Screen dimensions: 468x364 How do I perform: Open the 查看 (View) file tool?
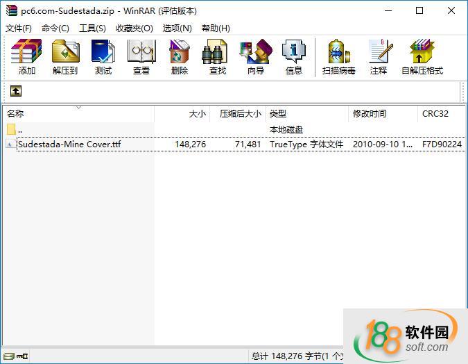pos(141,57)
